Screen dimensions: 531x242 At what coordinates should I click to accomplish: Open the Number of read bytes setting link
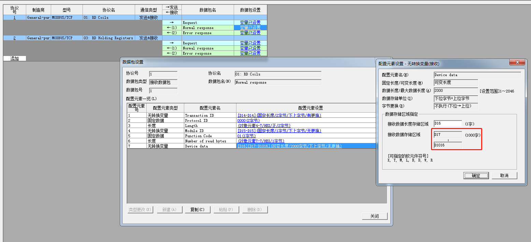261,141
